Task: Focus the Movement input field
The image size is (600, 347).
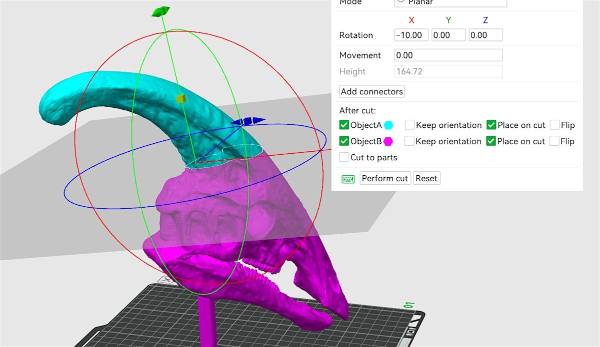Action: coord(448,55)
